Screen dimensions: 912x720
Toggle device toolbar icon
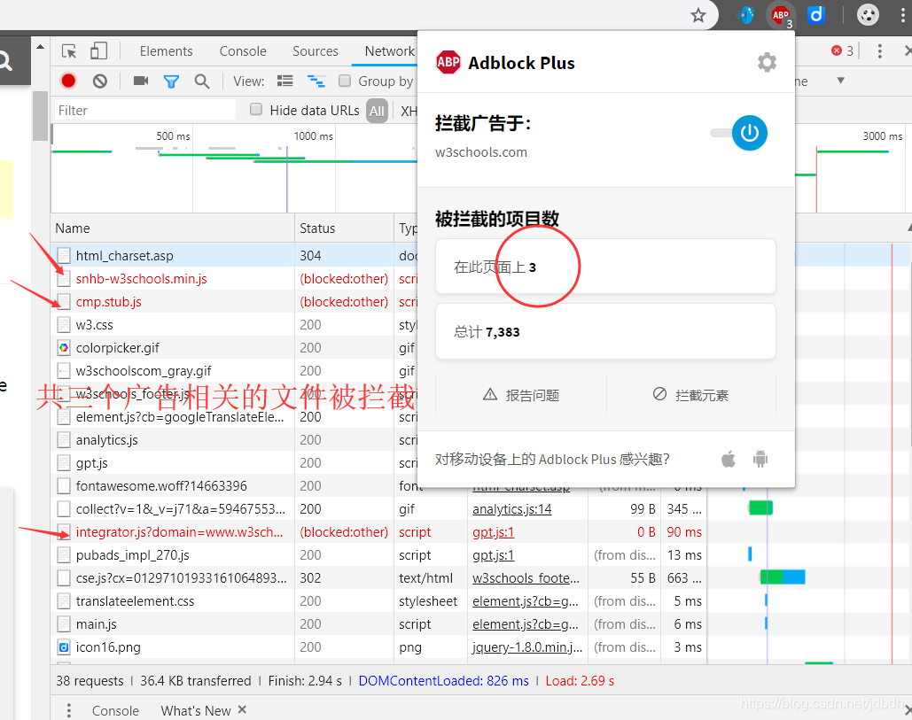coord(99,51)
